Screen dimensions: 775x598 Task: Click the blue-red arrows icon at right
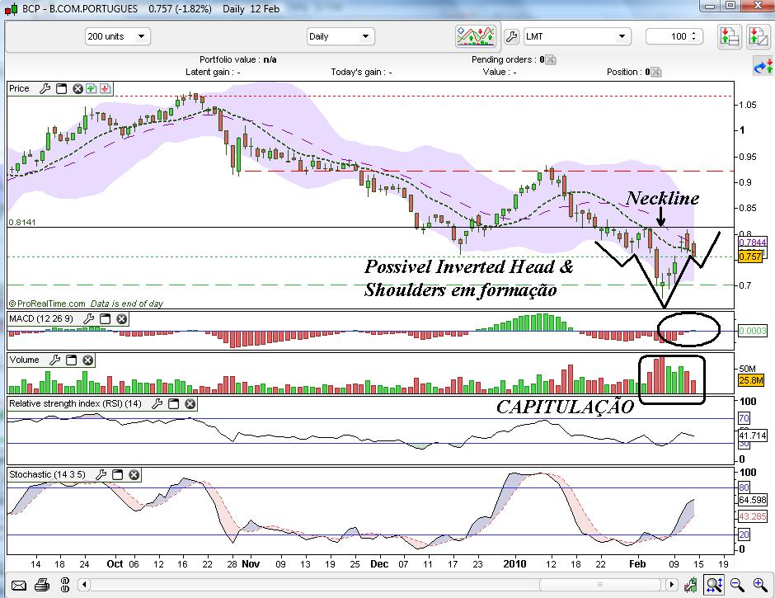[763, 68]
